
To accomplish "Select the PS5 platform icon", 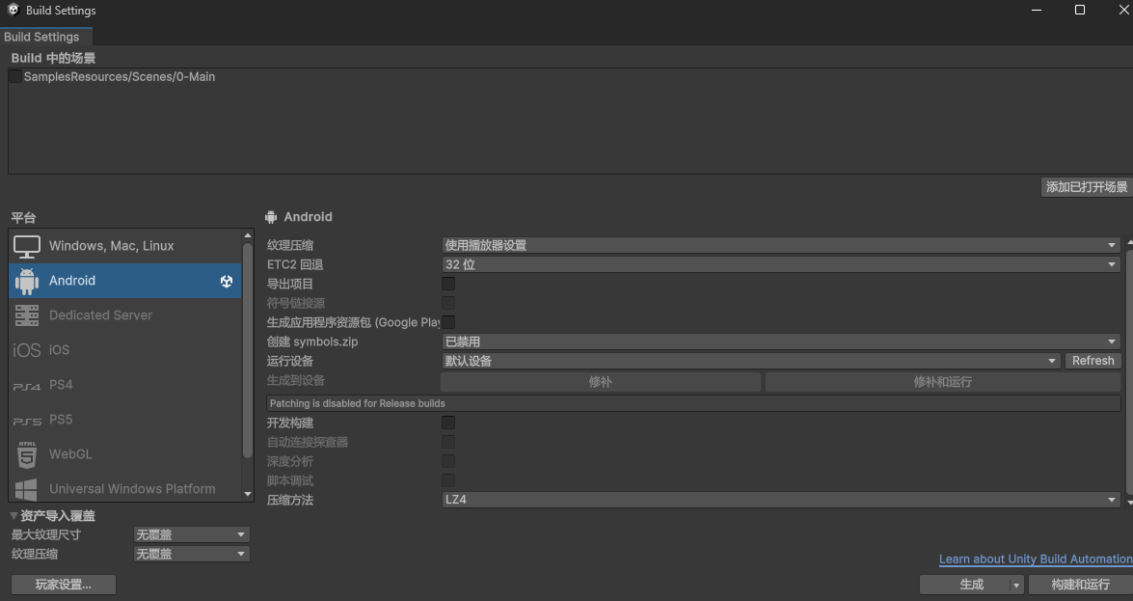I will pyautogui.click(x=27, y=421).
